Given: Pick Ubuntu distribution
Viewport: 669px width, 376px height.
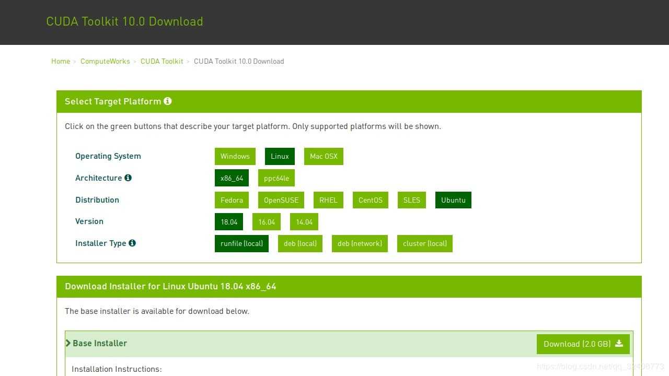Looking at the screenshot, I should (x=453, y=200).
